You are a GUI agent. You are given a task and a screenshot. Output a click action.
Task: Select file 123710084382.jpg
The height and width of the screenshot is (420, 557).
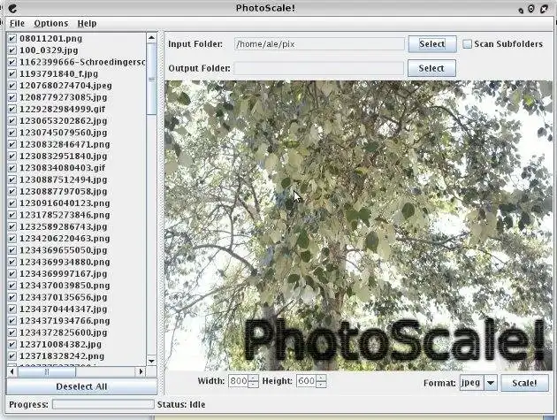click(60, 344)
